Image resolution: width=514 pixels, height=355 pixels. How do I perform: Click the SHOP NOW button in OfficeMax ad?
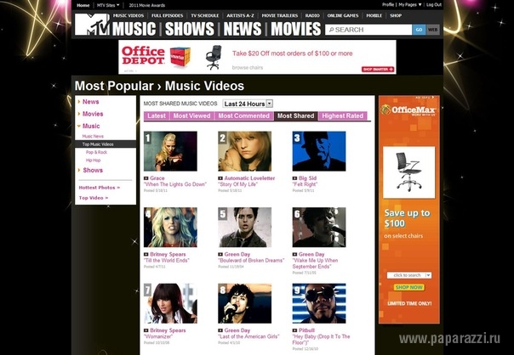(408, 287)
